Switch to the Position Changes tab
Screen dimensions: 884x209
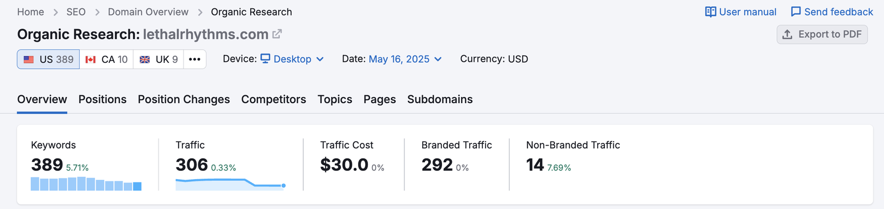pos(184,99)
